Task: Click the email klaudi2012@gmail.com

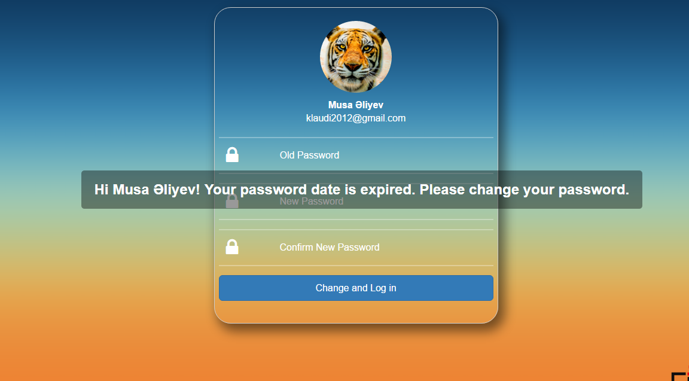Action: pyautogui.click(x=356, y=118)
